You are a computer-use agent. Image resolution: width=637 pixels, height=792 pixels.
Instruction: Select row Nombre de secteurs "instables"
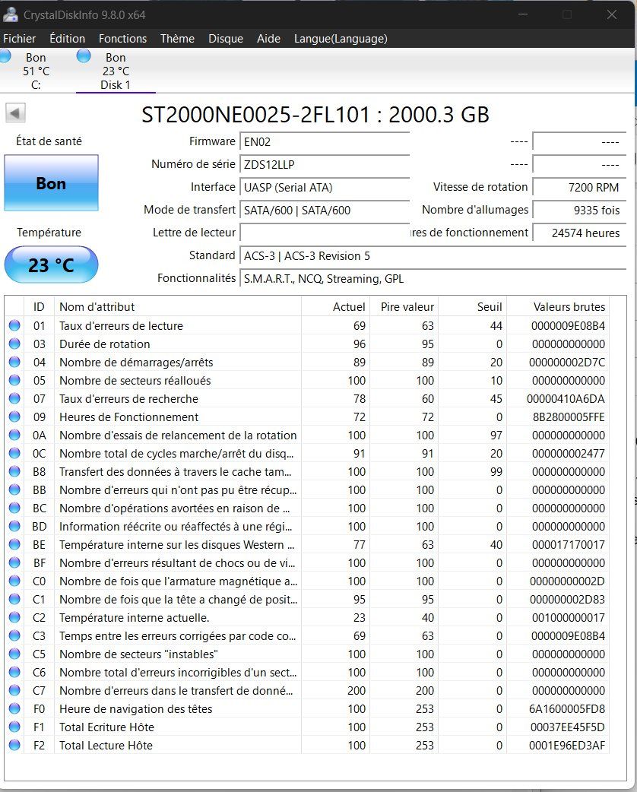pyautogui.click(x=306, y=654)
